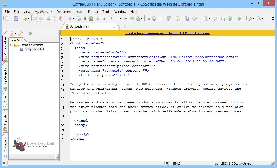Click the HTML5 doctype status field

tap(192, 163)
